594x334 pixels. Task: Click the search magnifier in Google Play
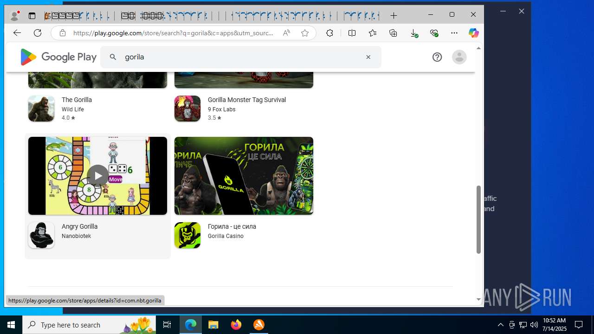113,57
